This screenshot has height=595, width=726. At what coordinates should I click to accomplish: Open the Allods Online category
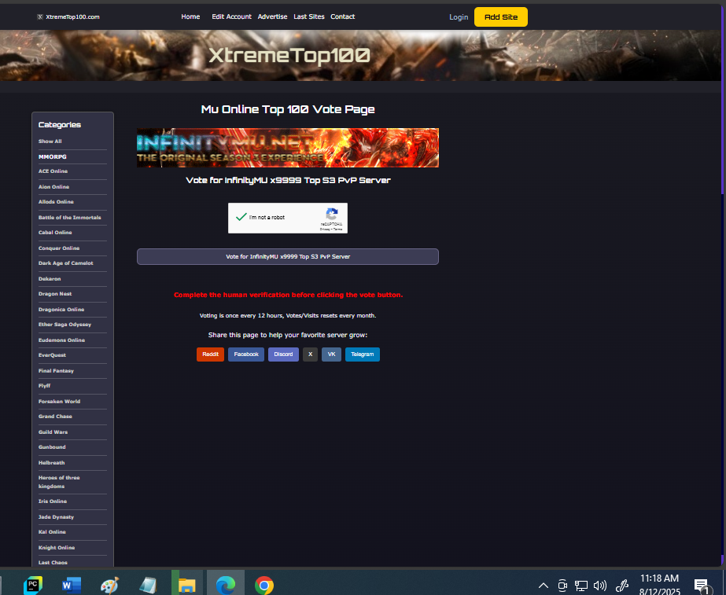(56, 202)
